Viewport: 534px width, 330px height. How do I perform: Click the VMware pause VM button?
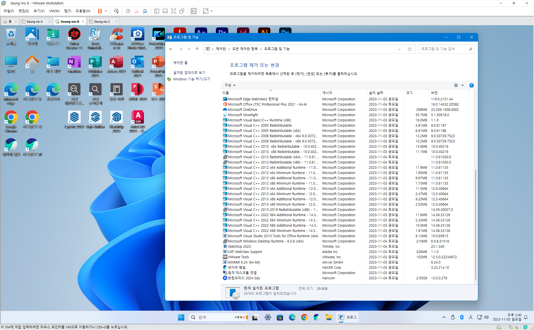100,11
